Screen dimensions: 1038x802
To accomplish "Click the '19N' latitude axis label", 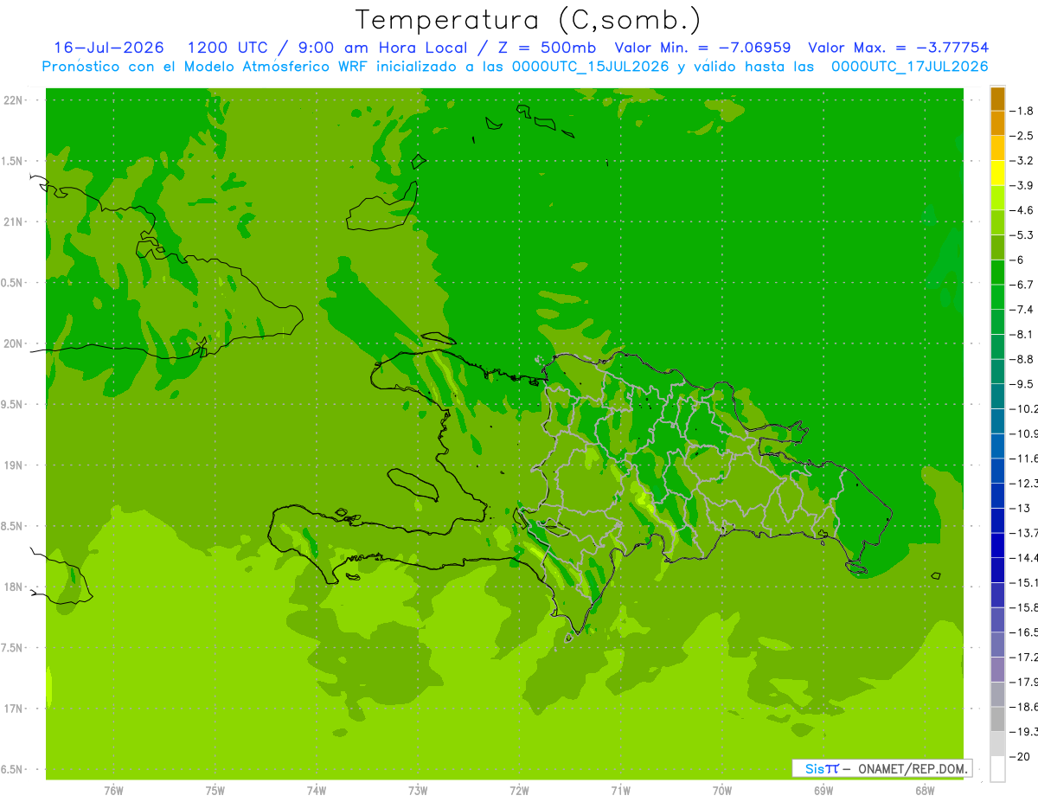I will (x=14, y=465).
